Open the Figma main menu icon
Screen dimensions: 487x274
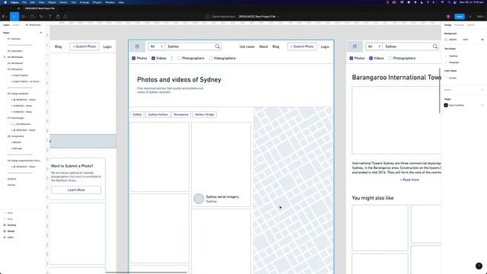(x=4, y=17)
